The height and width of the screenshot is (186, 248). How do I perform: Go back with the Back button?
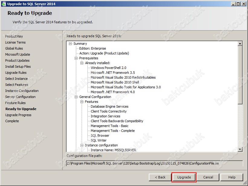pos(160,177)
